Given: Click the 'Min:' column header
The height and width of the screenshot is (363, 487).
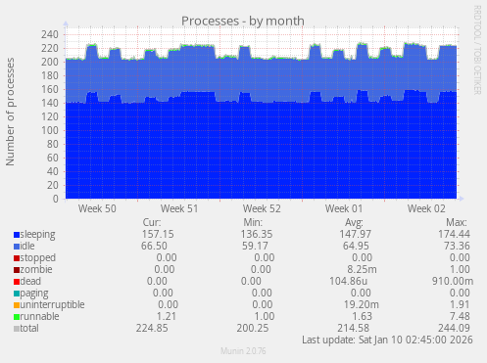Looking at the screenshot, I should coord(253,222).
